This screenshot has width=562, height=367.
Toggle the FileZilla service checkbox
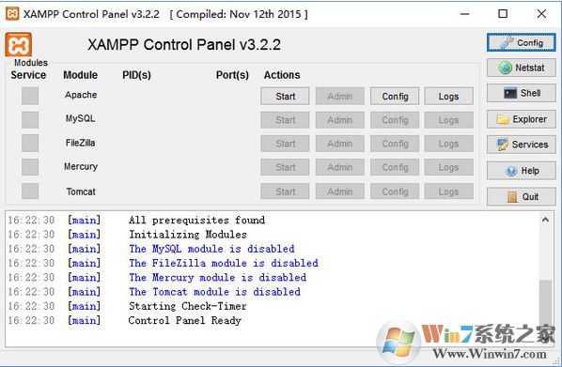[30, 144]
